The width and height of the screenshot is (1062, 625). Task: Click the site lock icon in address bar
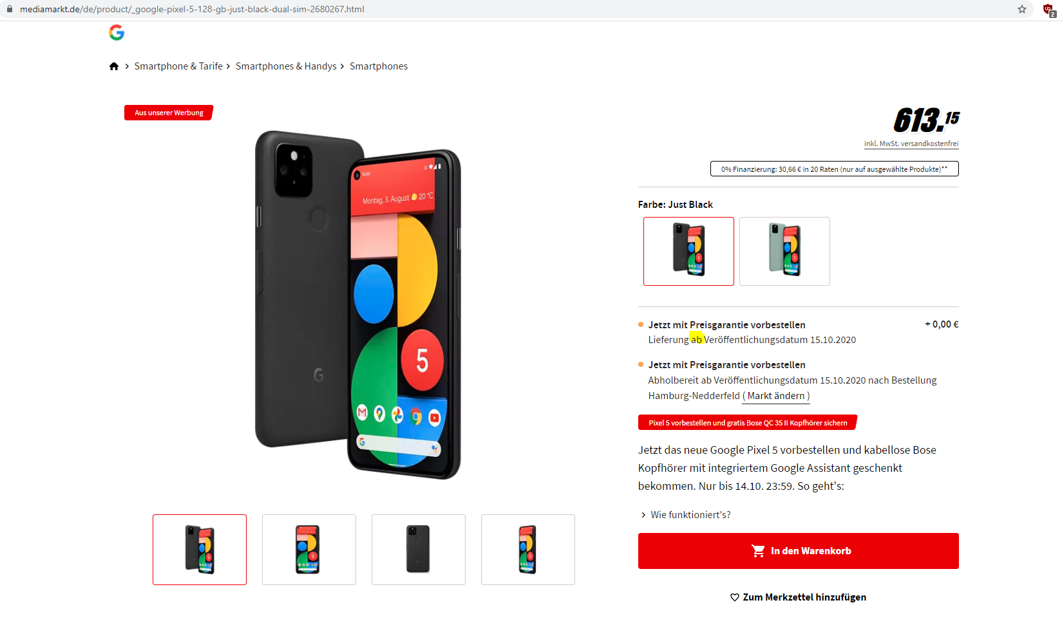[x=10, y=9]
